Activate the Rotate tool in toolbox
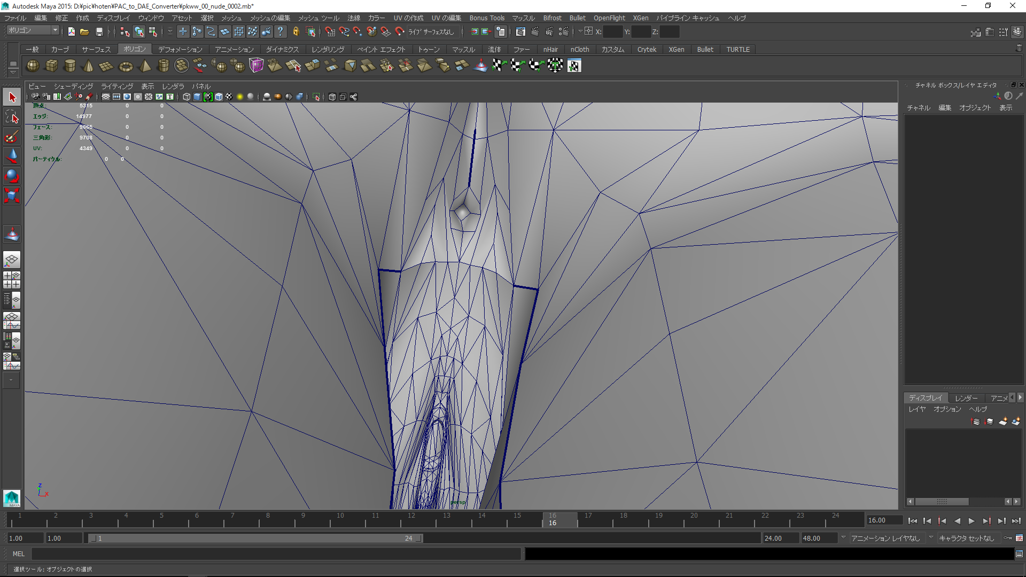Screen dimensions: 1026x577 tap(12, 176)
